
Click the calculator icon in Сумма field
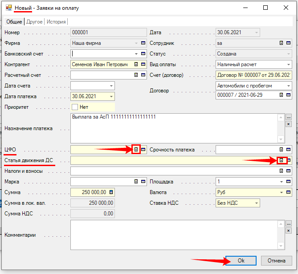coord(111,192)
